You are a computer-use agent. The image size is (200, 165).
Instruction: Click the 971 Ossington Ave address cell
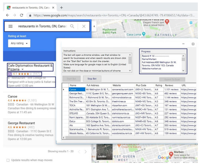pos(98,109)
